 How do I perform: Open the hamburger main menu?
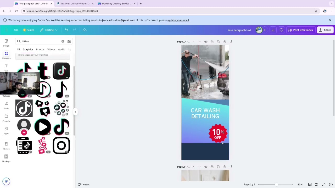point(6,30)
